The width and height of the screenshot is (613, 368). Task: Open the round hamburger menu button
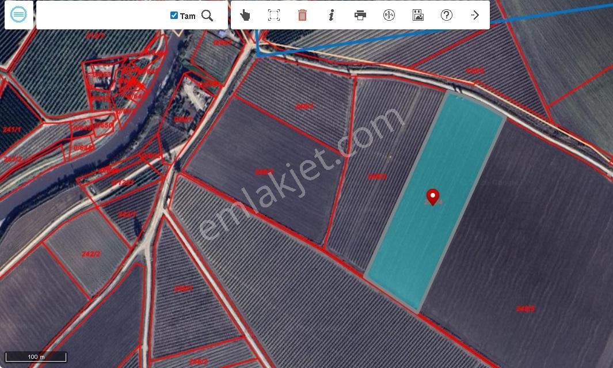(x=19, y=15)
